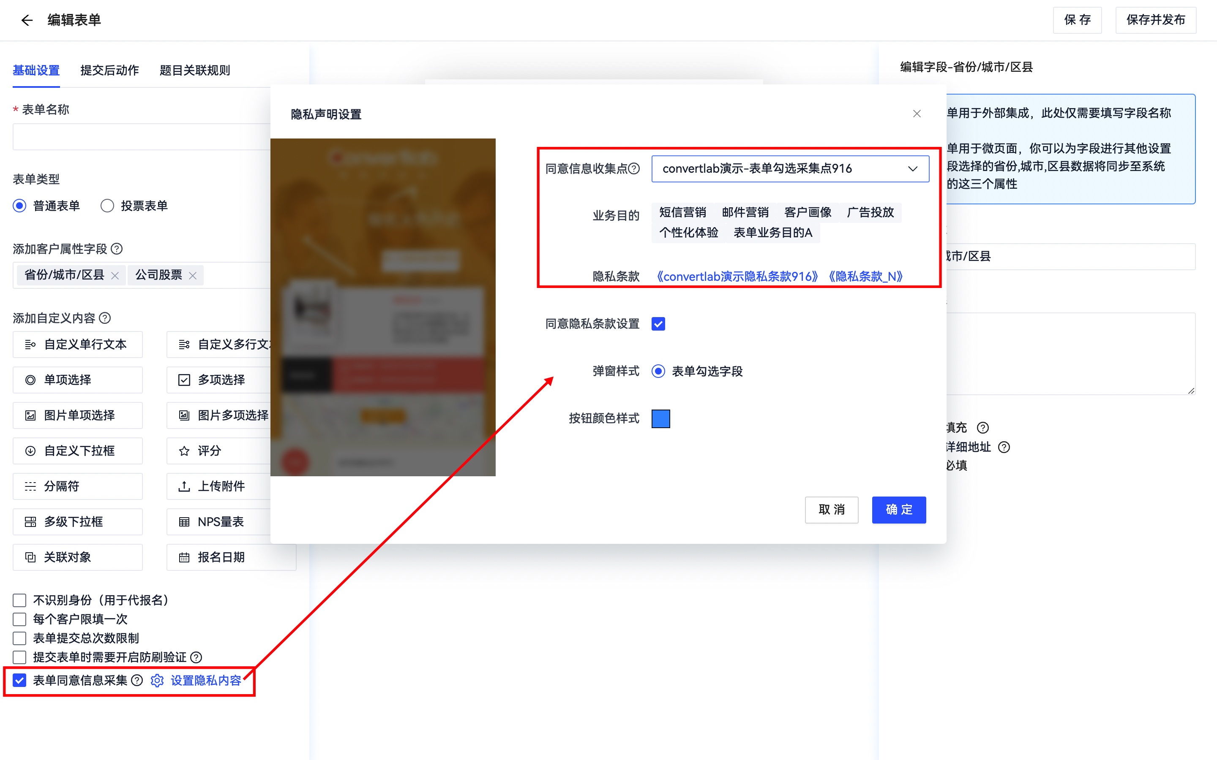Click the text area in right panel
The width and height of the screenshot is (1217, 760).
1071,354
